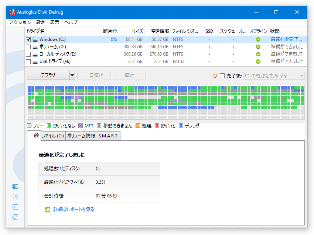Check the ローカル ディスク (E:) drive checkbox
This screenshot has height=235, width=314.
[x=28, y=54]
